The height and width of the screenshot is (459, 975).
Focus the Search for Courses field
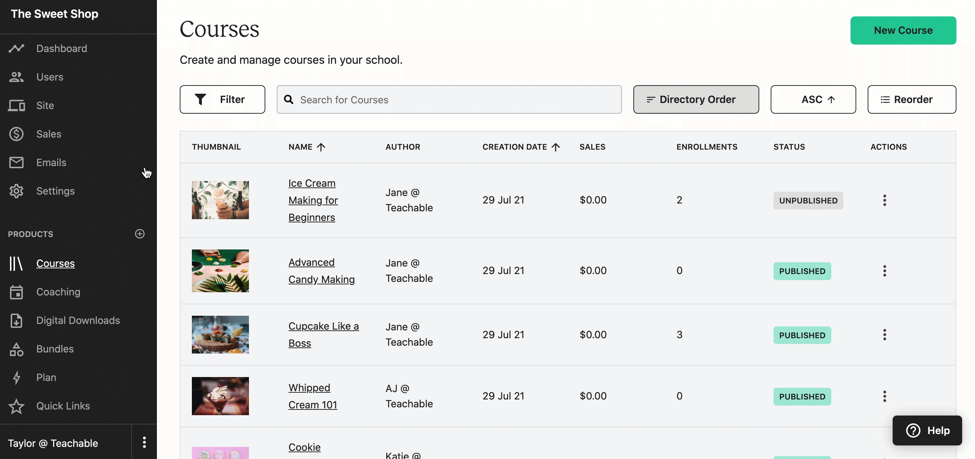[x=449, y=99]
